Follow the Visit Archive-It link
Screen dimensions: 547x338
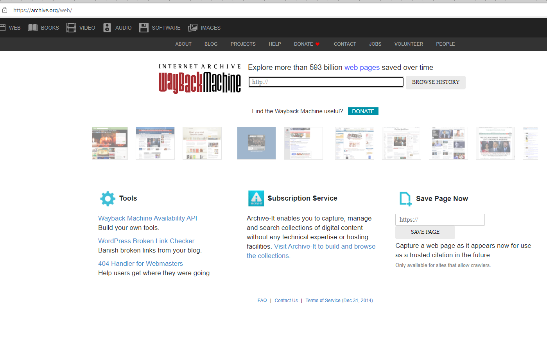311,251
